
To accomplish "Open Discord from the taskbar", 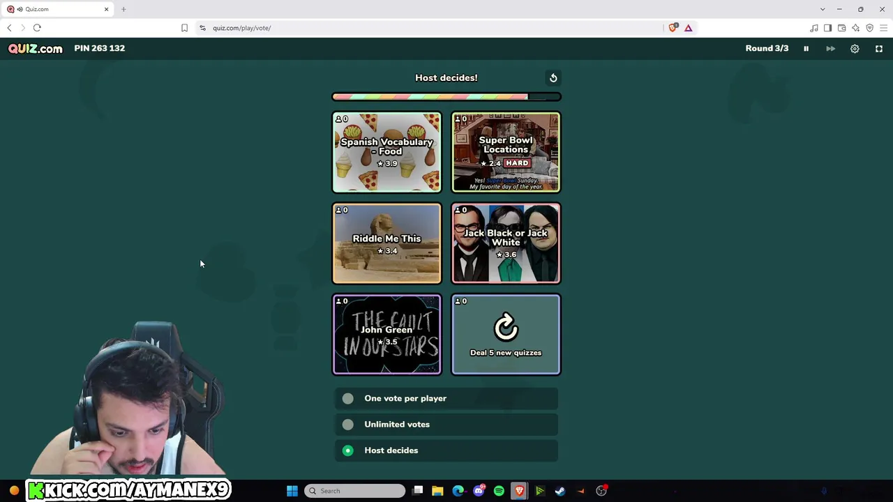I will point(479,491).
